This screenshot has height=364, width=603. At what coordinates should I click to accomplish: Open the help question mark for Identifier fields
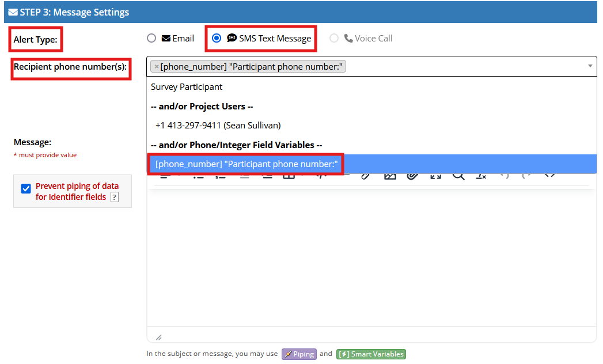tap(115, 197)
